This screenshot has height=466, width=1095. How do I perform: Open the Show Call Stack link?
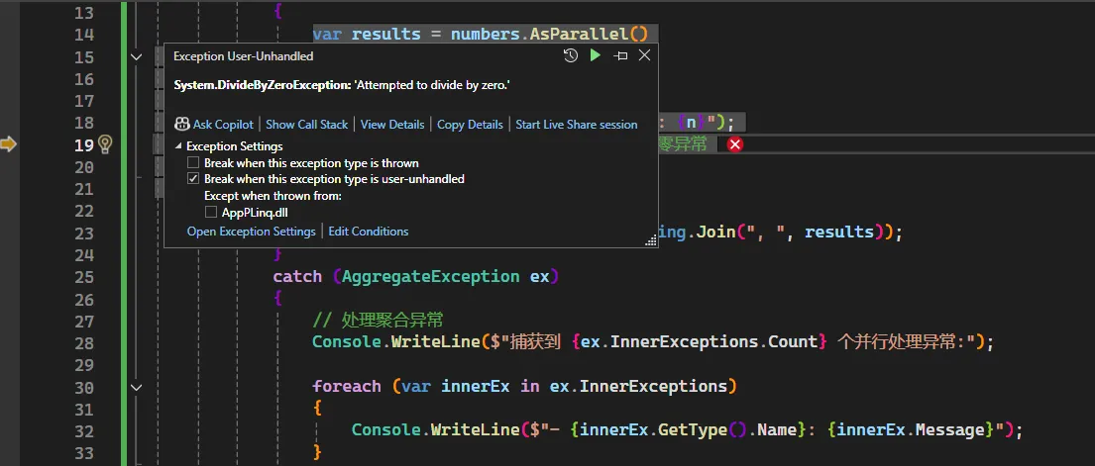[306, 125]
